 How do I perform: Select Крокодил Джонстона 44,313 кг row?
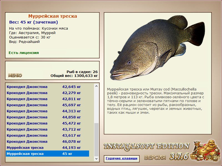(x=47, y=111)
